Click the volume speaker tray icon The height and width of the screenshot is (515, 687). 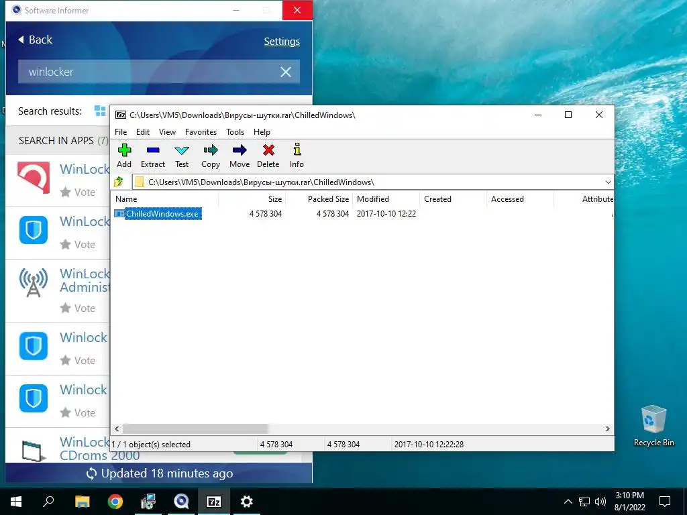coord(600,502)
